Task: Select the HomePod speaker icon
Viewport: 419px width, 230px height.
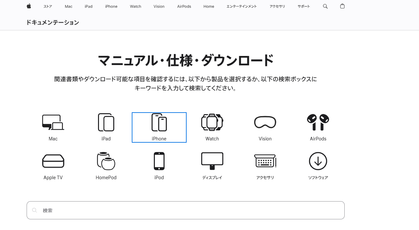Action: tap(106, 161)
